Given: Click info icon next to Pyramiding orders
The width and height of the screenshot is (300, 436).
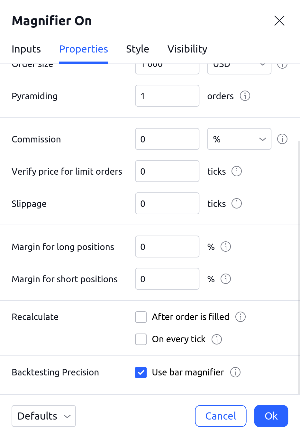Looking at the screenshot, I should (x=245, y=96).
